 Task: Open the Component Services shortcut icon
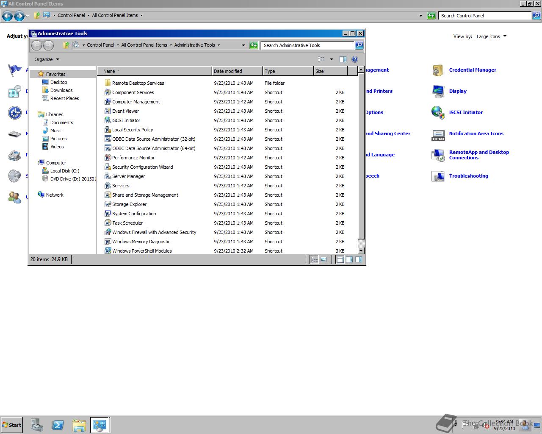pyautogui.click(x=108, y=92)
